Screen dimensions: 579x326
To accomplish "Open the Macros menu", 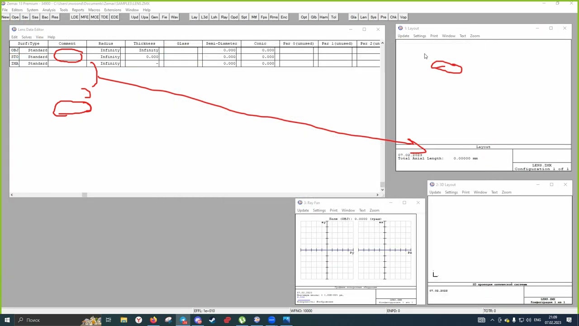I will coord(94,10).
